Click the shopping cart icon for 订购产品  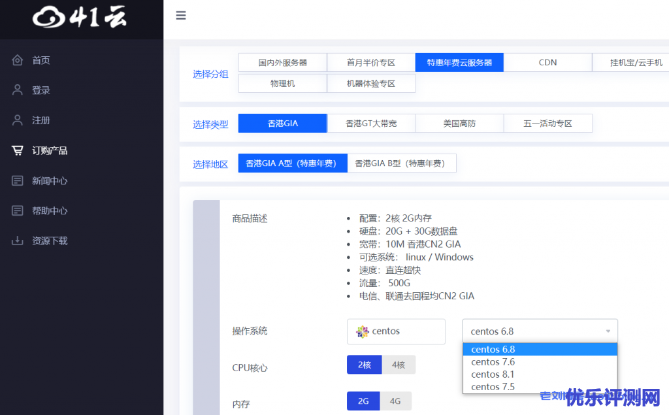point(18,150)
